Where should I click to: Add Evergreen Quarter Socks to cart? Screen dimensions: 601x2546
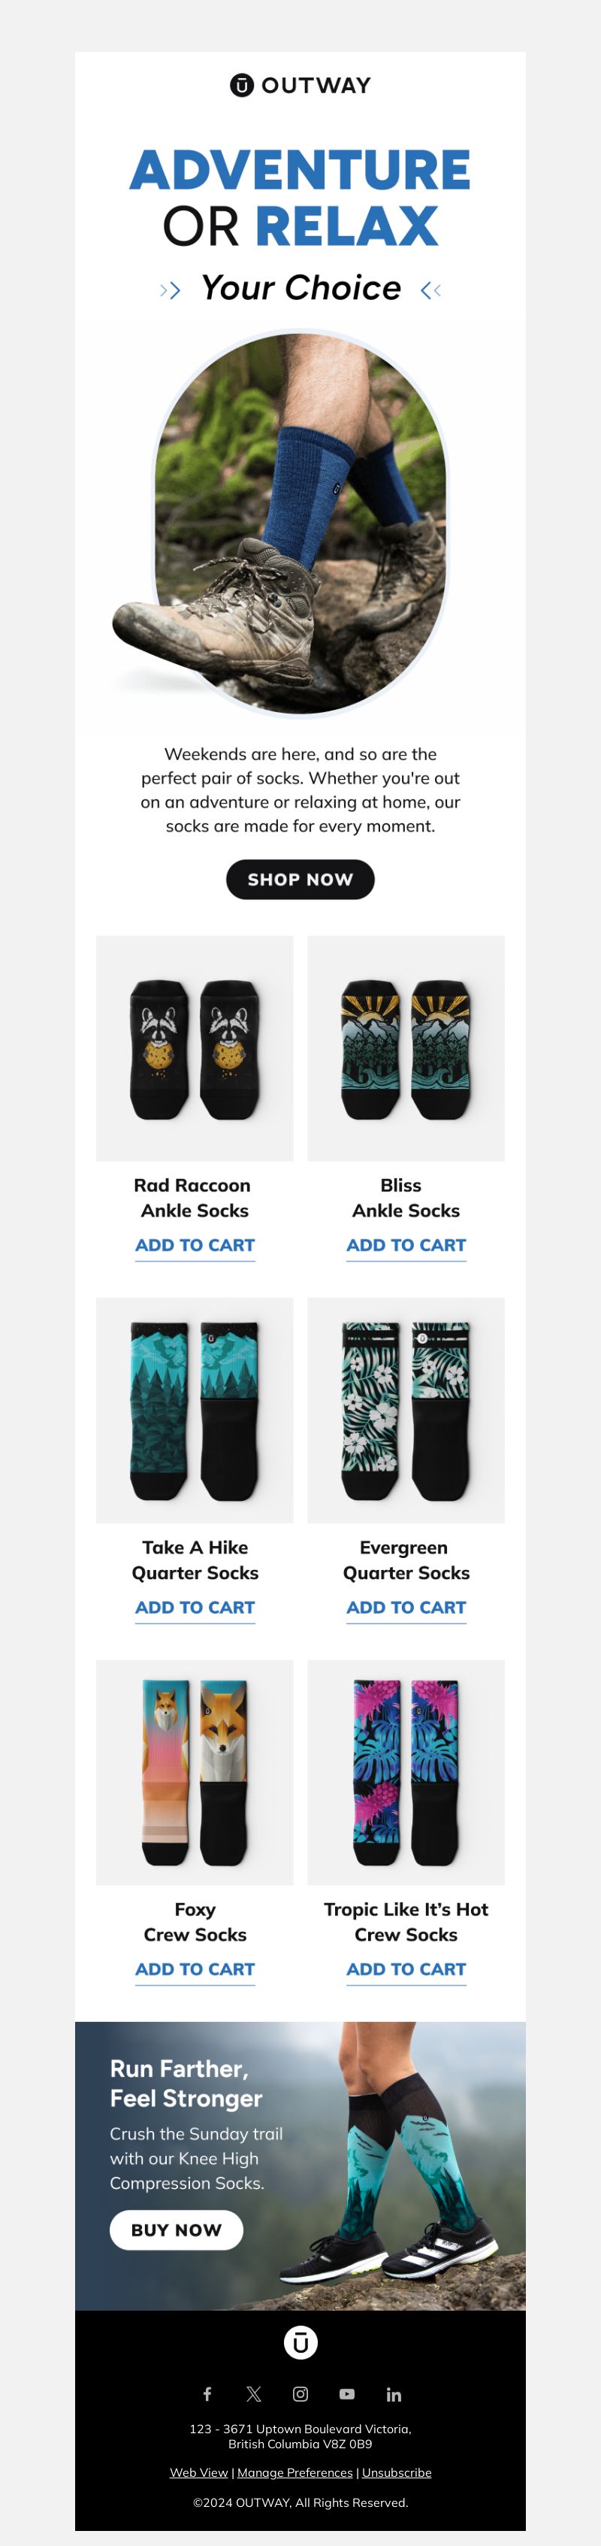(x=406, y=1607)
